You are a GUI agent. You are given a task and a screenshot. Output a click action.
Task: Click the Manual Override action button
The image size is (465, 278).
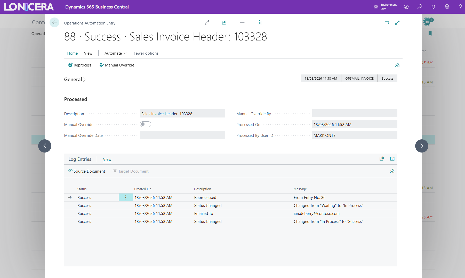pos(117,65)
